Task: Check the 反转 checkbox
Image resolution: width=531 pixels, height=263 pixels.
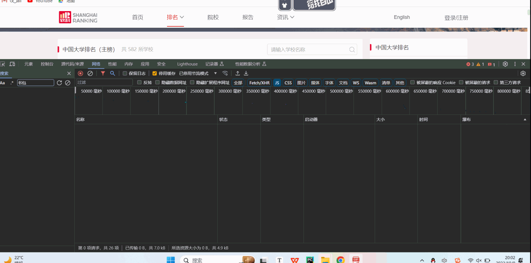Action: 140,83
